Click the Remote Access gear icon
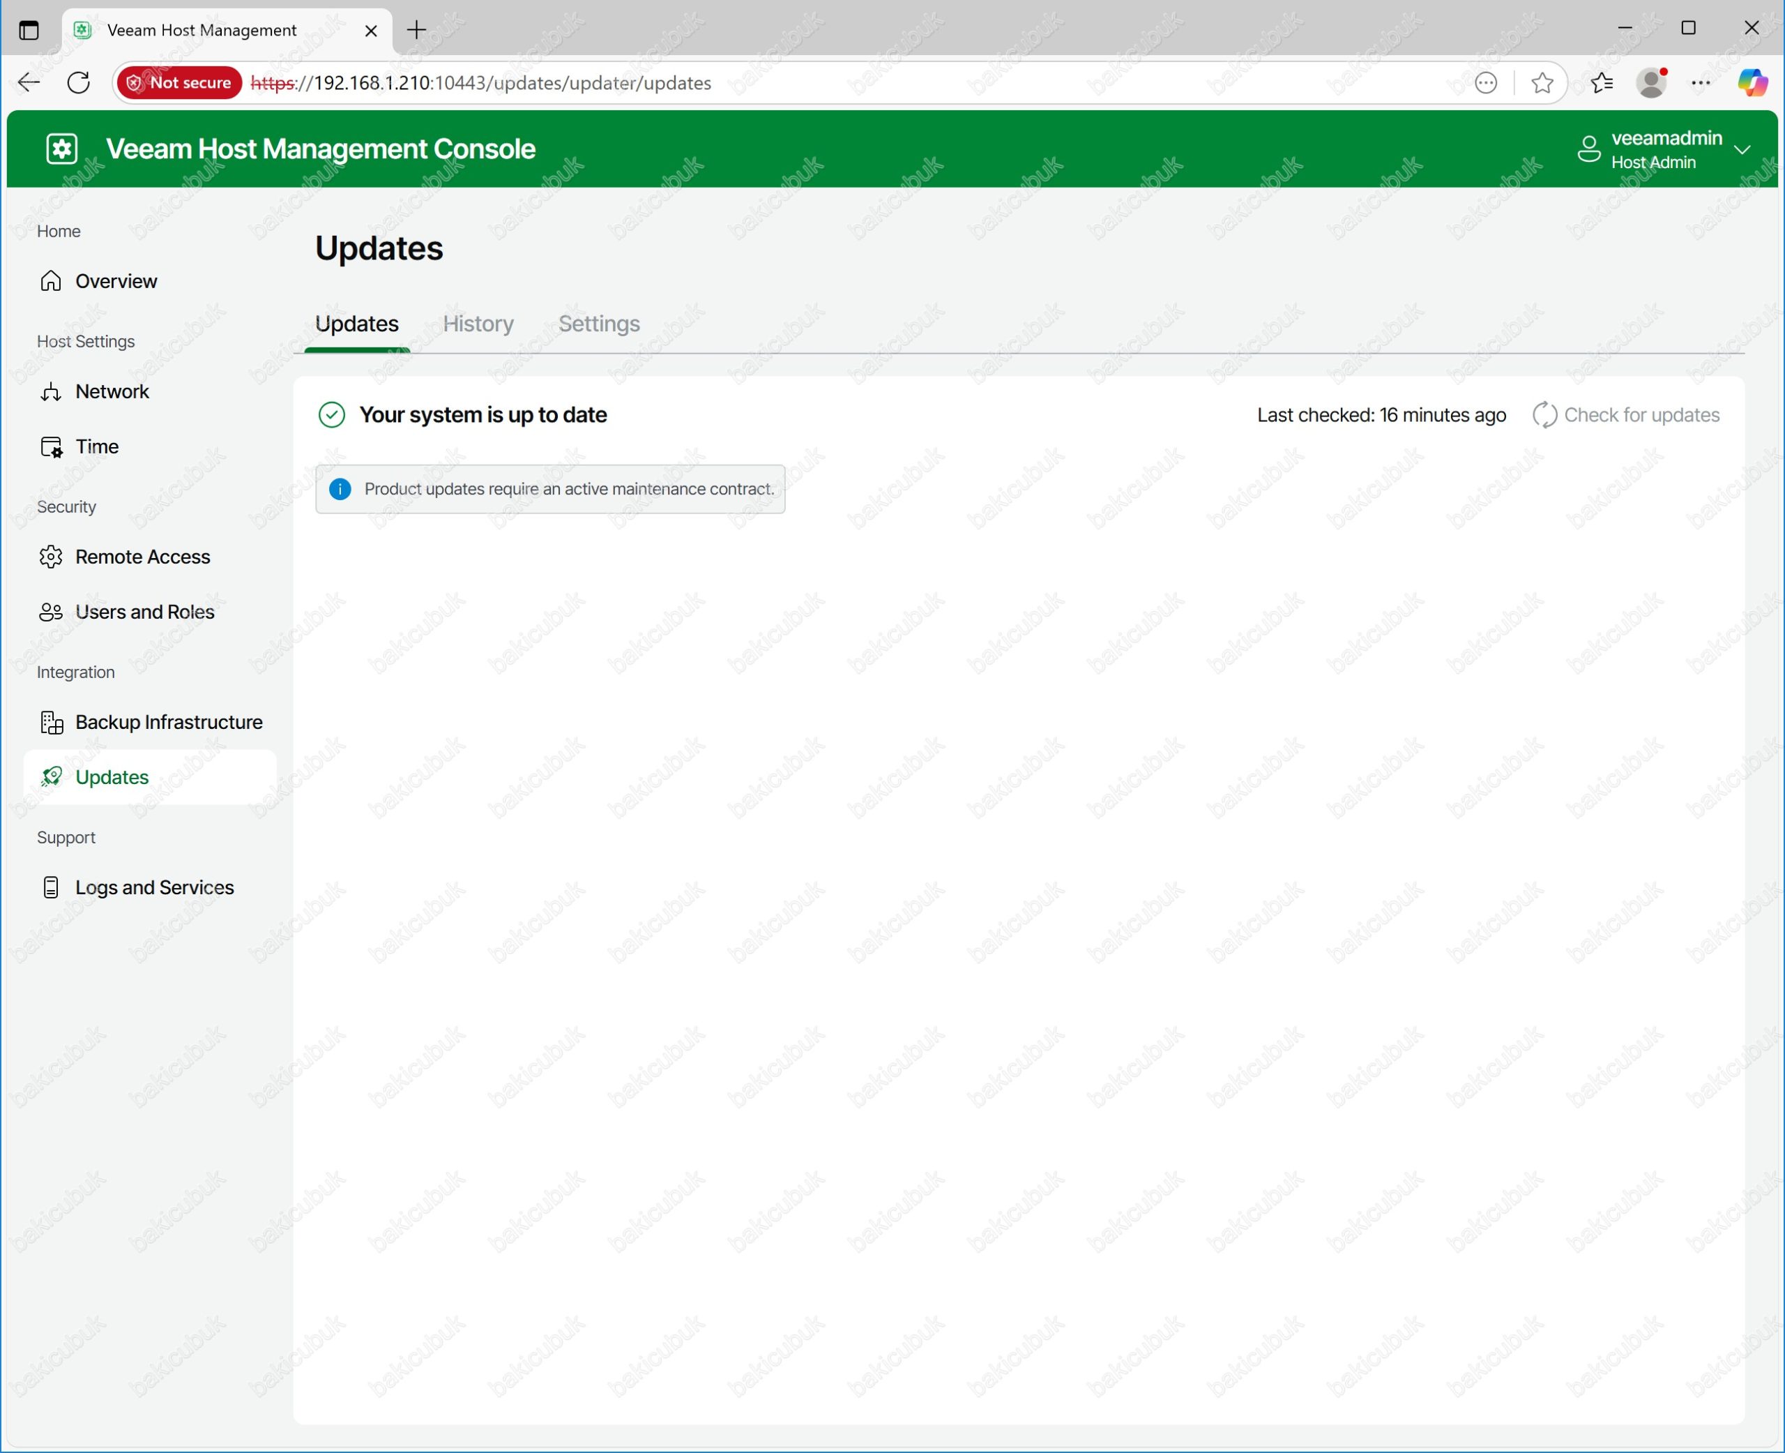This screenshot has height=1453, width=1785. pos(51,557)
